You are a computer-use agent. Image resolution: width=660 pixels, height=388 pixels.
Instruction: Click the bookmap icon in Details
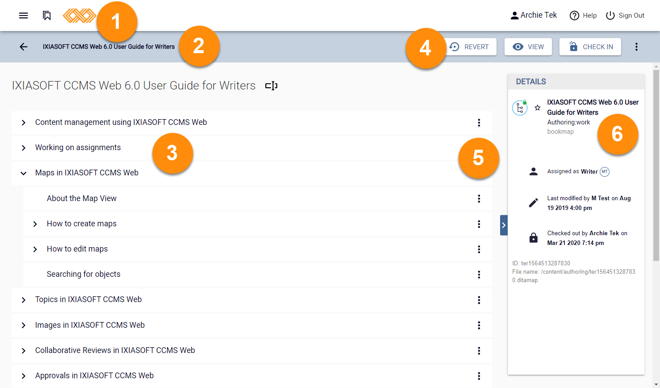point(520,108)
